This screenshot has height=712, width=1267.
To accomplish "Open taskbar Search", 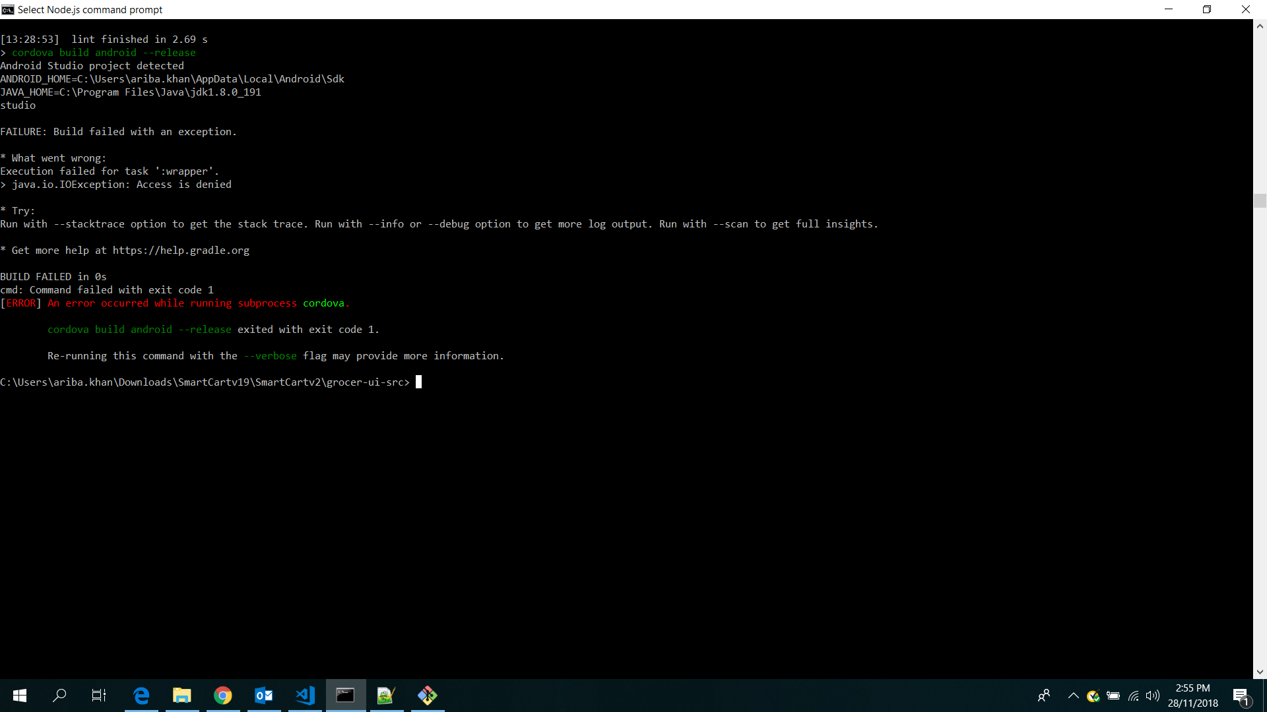I will (59, 696).
